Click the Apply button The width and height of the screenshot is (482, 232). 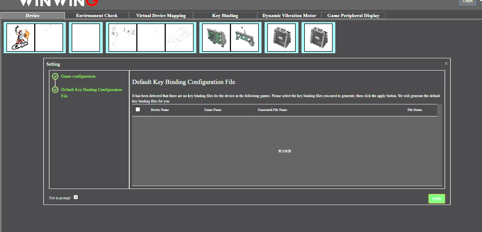click(437, 199)
